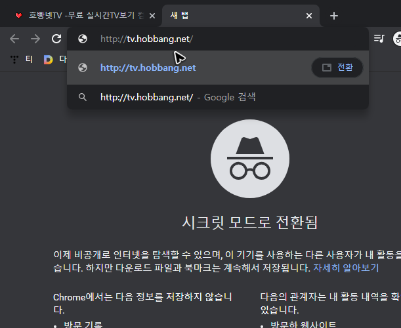401x328 pixels.
Task: Click the globe icon in suggestion row
Action: [x=83, y=68]
